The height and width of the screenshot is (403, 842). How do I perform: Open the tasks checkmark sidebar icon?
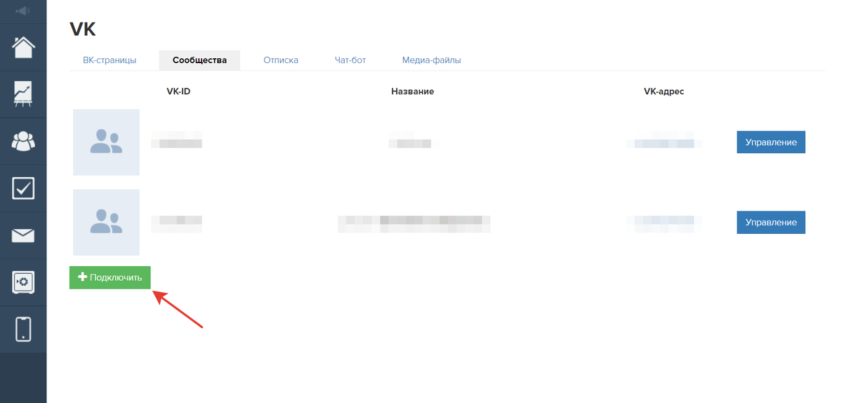[x=23, y=188]
